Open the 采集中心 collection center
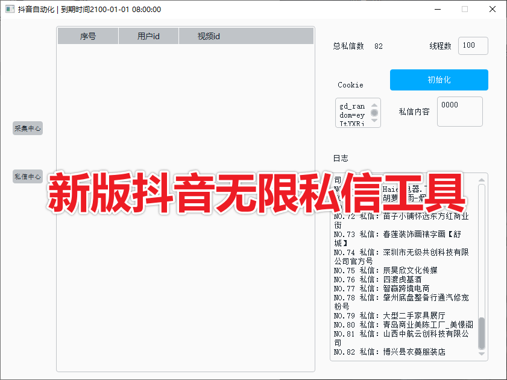The image size is (507, 380). pyautogui.click(x=28, y=128)
